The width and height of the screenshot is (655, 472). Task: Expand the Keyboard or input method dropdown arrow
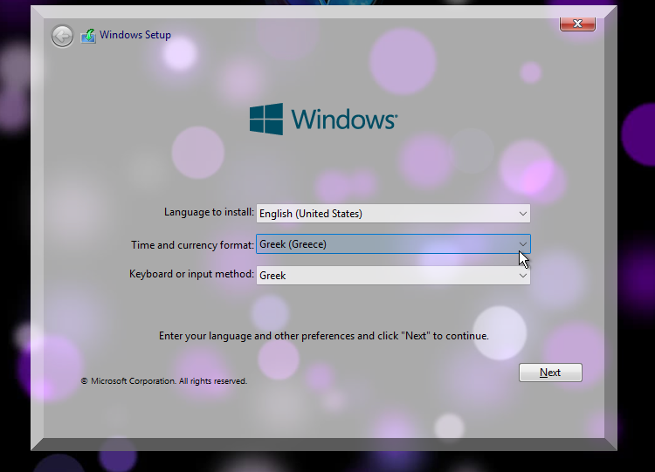click(522, 276)
